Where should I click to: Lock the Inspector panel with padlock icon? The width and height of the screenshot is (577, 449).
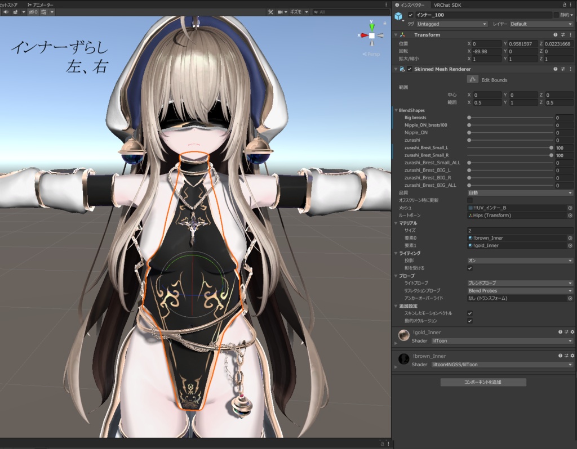click(x=565, y=5)
